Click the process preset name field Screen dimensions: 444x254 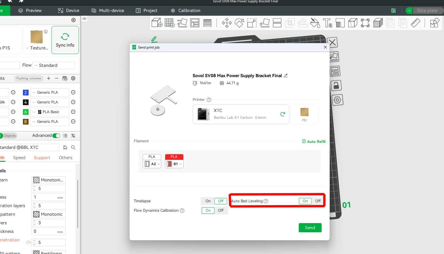[29, 147]
